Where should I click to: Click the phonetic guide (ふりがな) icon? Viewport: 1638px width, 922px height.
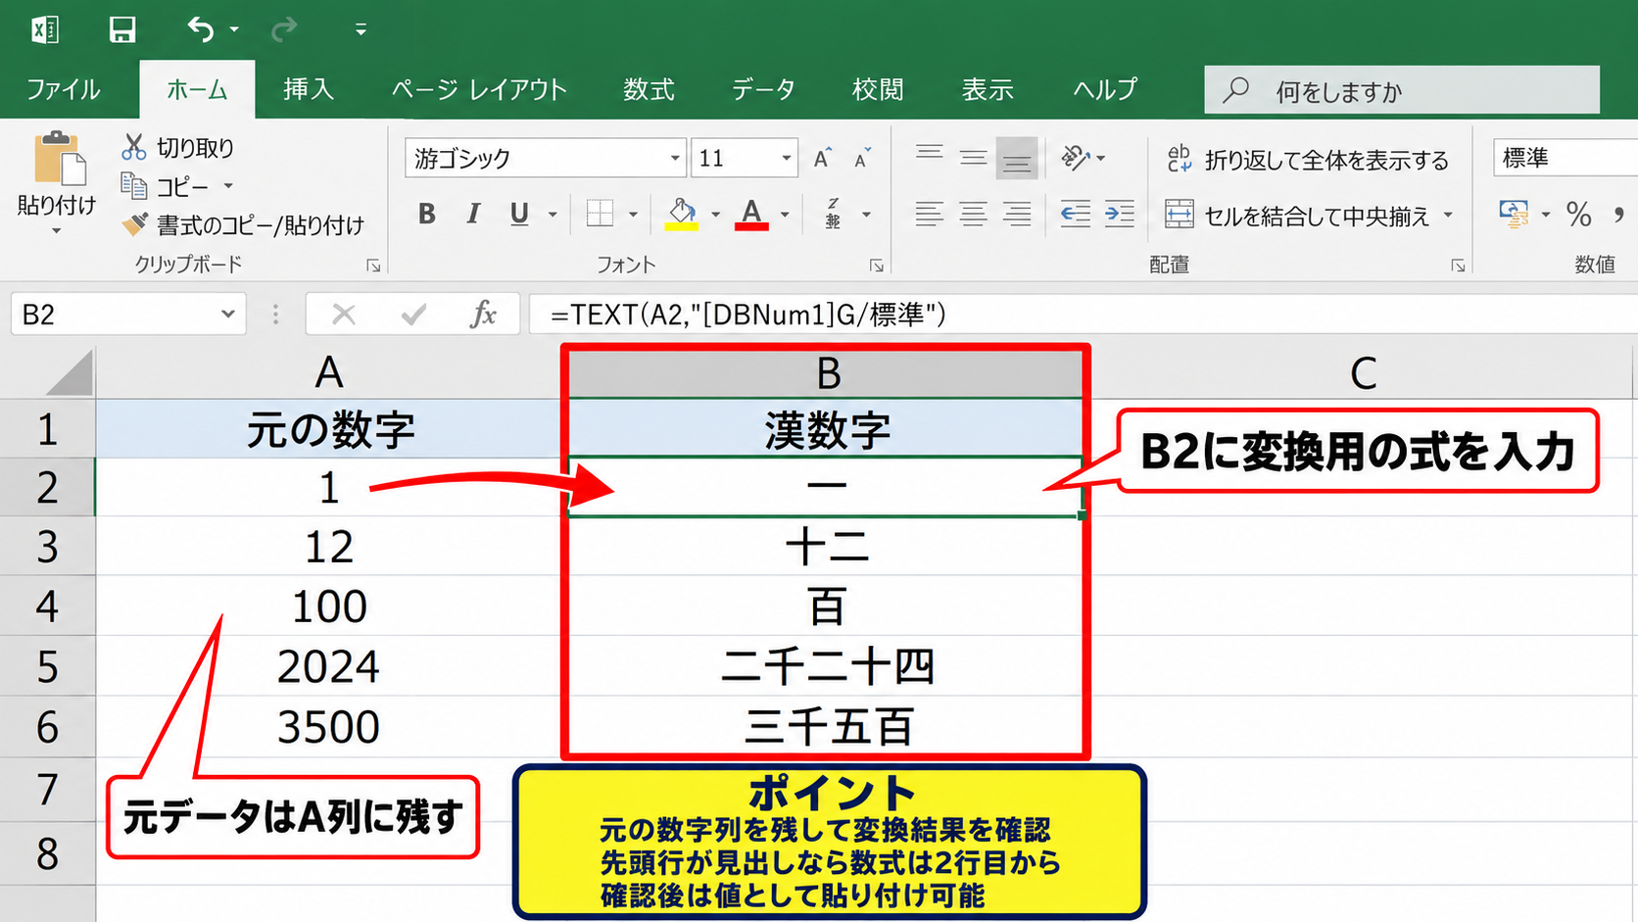833,214
